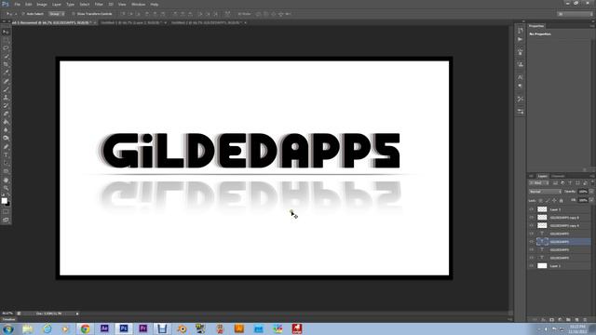The height and width of the screenshot is (335, 596).
Task: Open the Image menu
Action: [42, 4]
